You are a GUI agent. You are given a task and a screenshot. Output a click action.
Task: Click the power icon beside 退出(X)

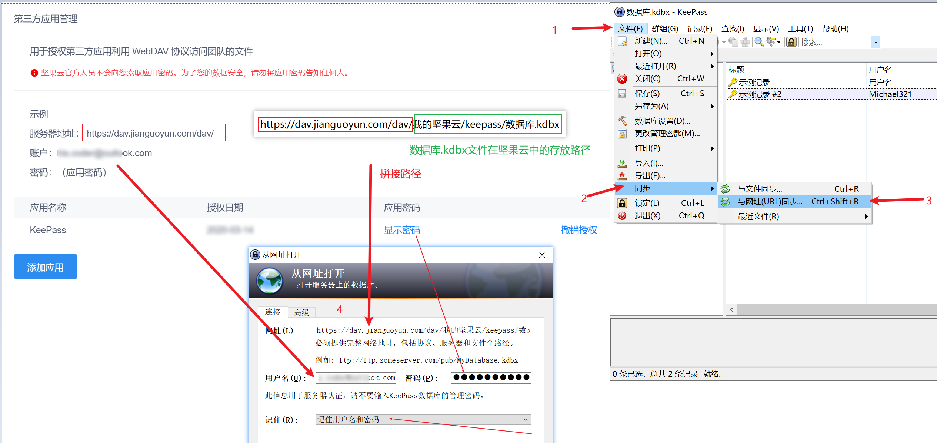point(622,216)
